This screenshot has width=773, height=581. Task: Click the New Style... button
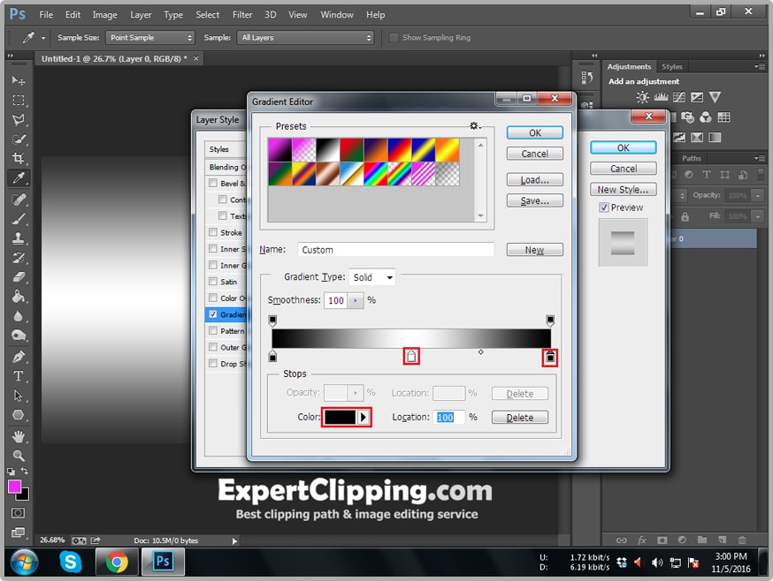623,190
